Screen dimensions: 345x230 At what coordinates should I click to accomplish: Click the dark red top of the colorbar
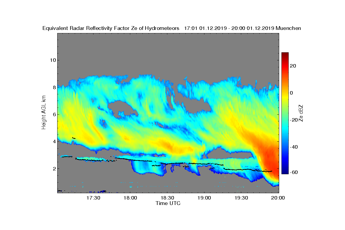click(x=285, y=55)
